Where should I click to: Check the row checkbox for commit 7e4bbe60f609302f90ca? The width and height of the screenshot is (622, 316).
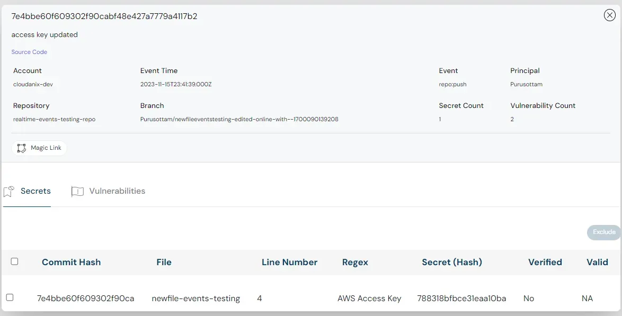[10, 297]
